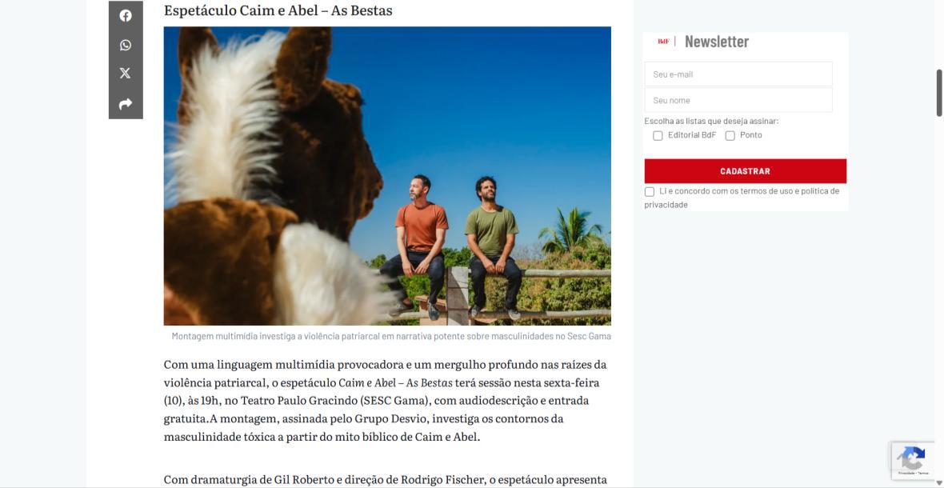Share the article on Facebook
This screenshot has width=944, height=488.
(126, 16)
